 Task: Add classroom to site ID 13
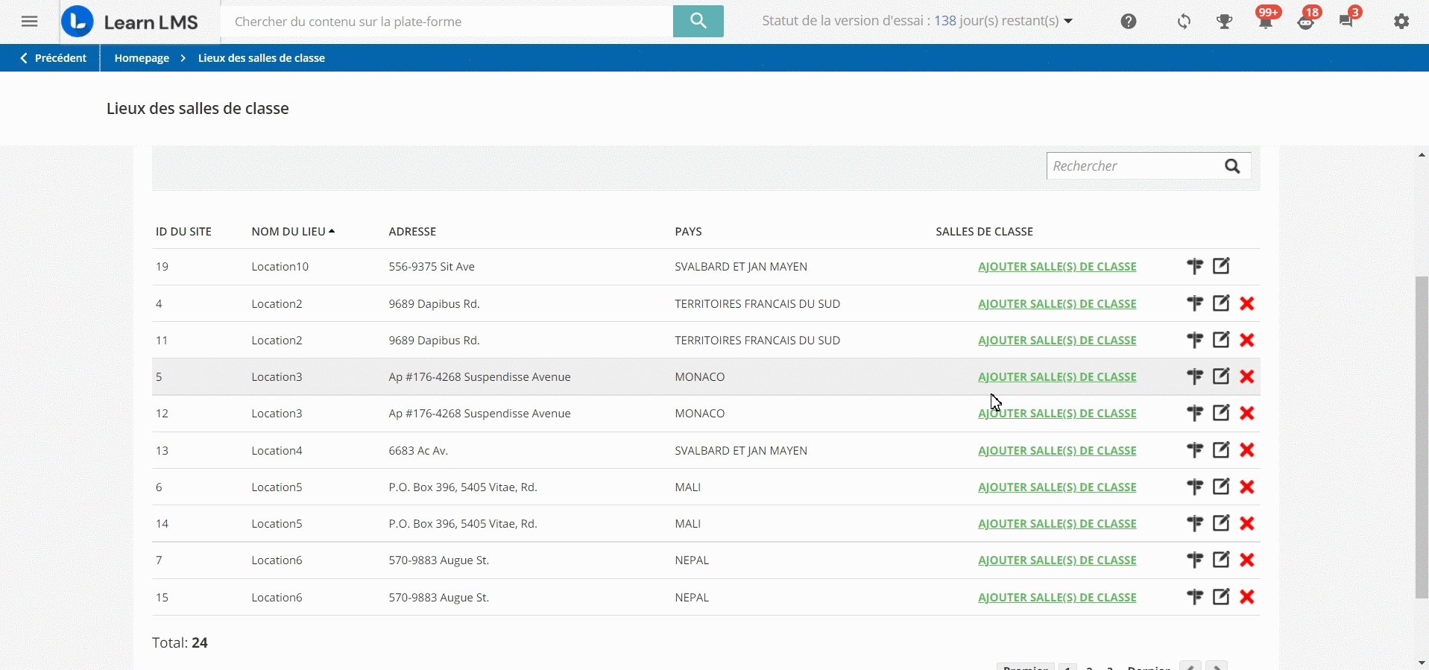(1057, 451)
